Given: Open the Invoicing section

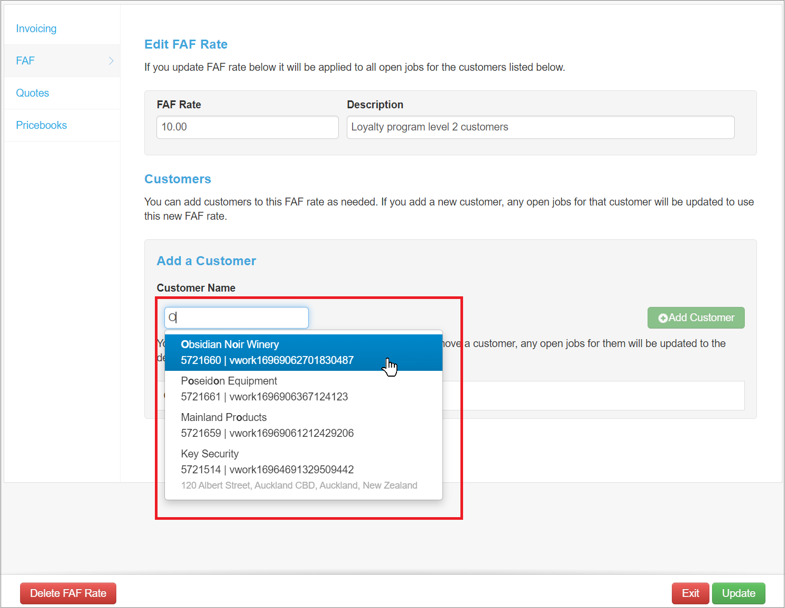Looking at the screenshot, I should coord(36,28).
